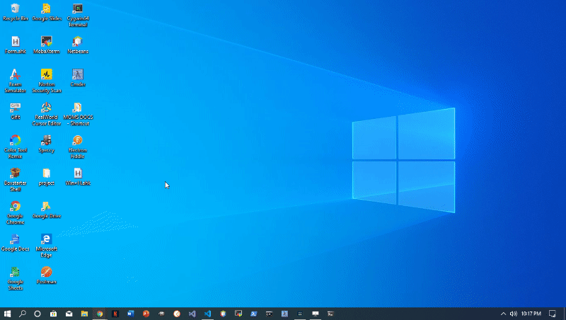Open Microsoft Store from taskbar

[54, 314]
